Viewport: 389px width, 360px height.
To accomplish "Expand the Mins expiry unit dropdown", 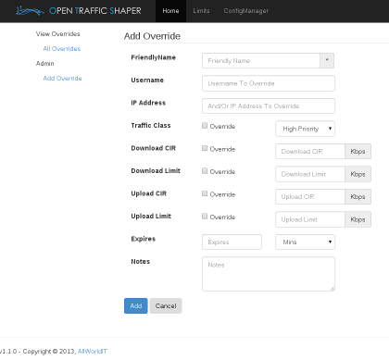I will (305, 242).
